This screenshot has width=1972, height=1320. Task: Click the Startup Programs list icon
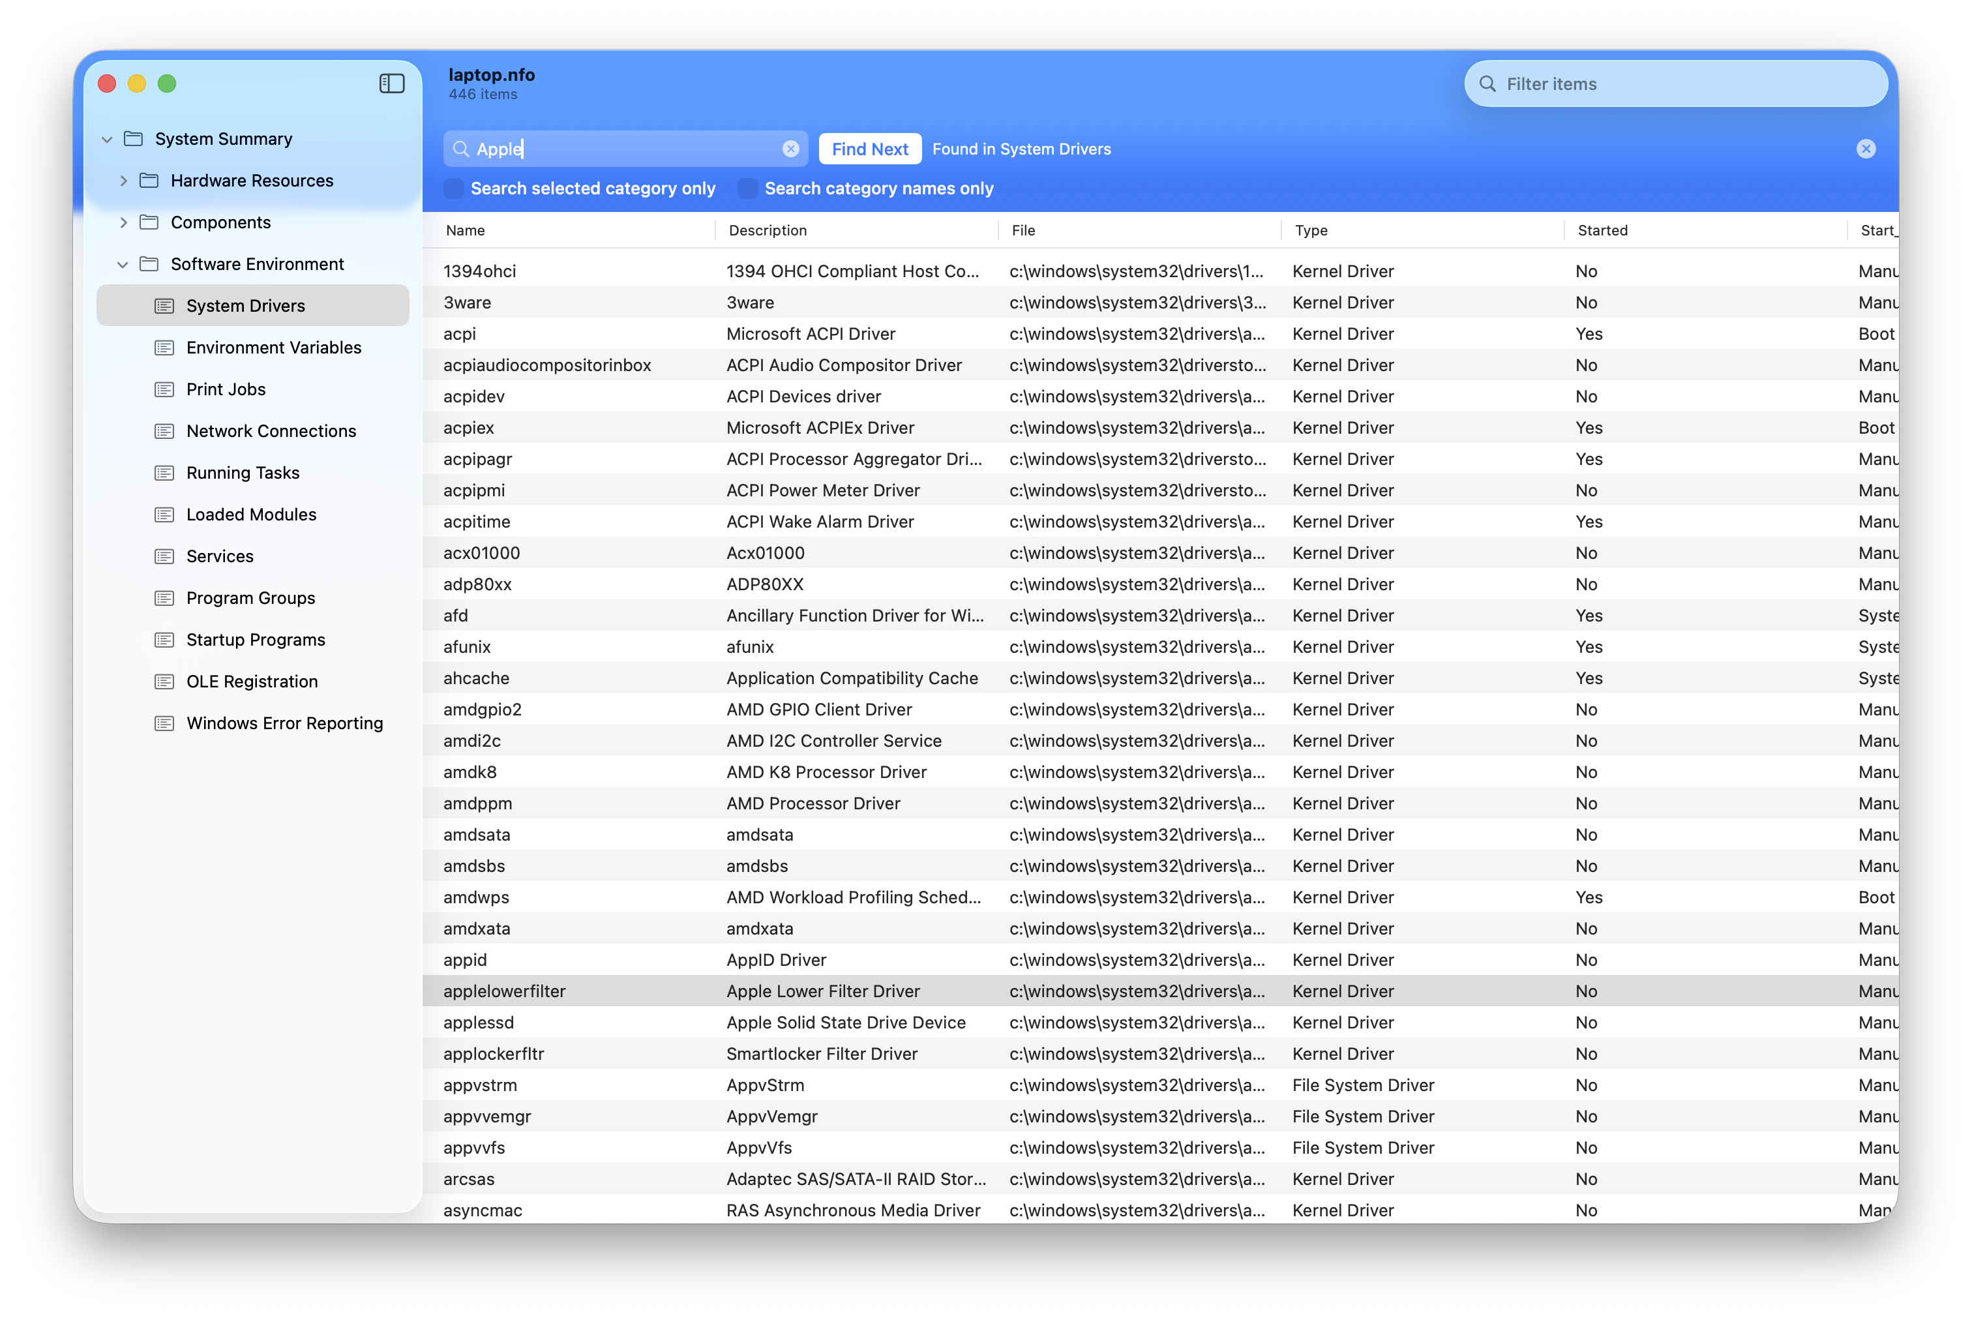tap(164, 640)
